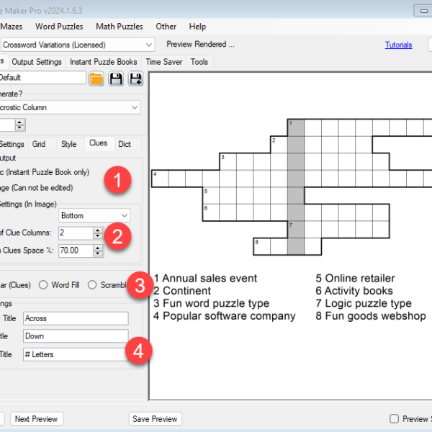The height and width of the screenshot is (432, 432).
Task: Open the Tutorials link
Action: [x=398, y=45]
